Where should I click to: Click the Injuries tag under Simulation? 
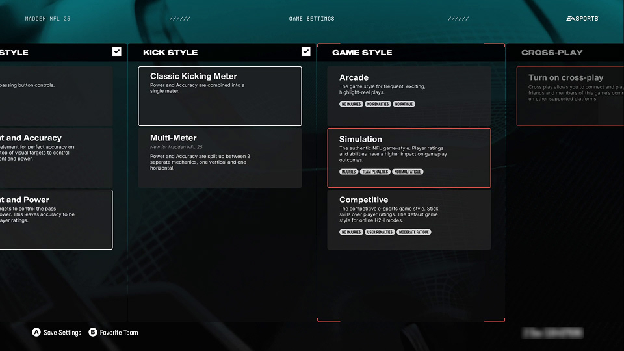coord(348,172)
